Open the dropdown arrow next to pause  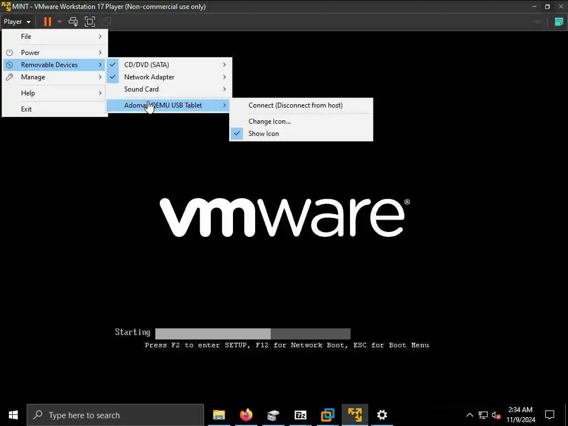pyautogui.click(x=59, y=22)
